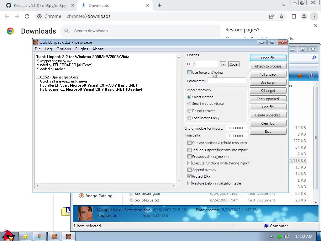Focus the OEP input field
Viewport: 321px width, 241px height.
(207, 64)
